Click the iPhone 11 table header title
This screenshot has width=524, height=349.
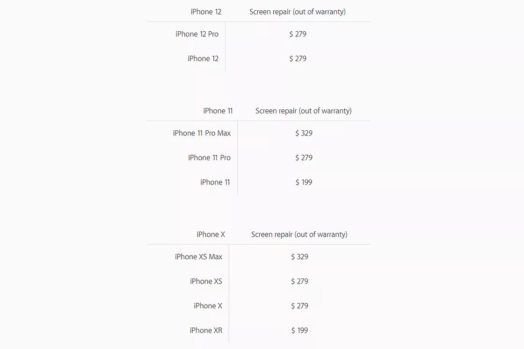coord(218,111)
